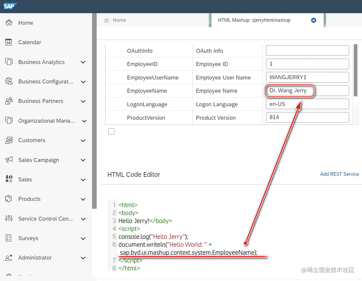The image size is (362, 281).
Task: Click code line 5 console.log statement
Action: (153, 237)
